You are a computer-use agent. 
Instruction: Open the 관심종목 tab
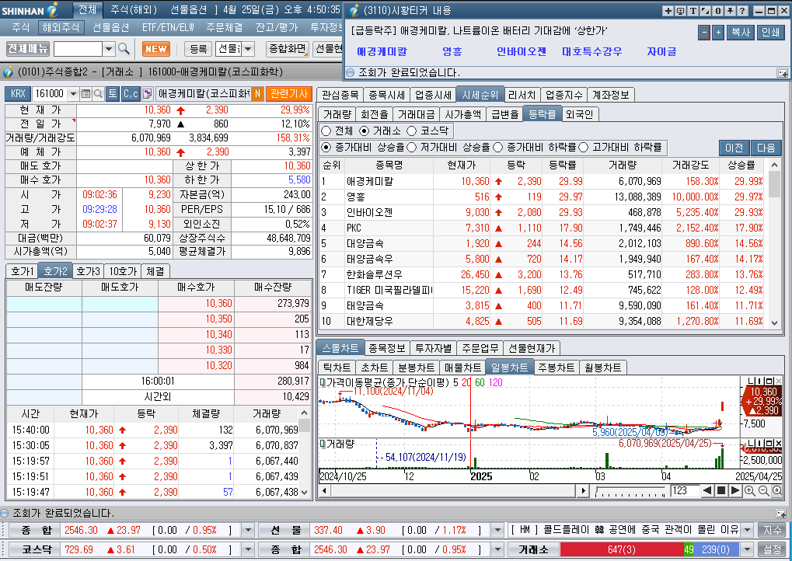pyautogui.click(x=340, y=95)
